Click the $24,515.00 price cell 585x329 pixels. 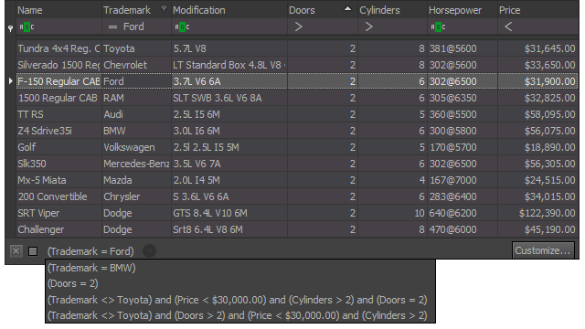coord(538,180)
